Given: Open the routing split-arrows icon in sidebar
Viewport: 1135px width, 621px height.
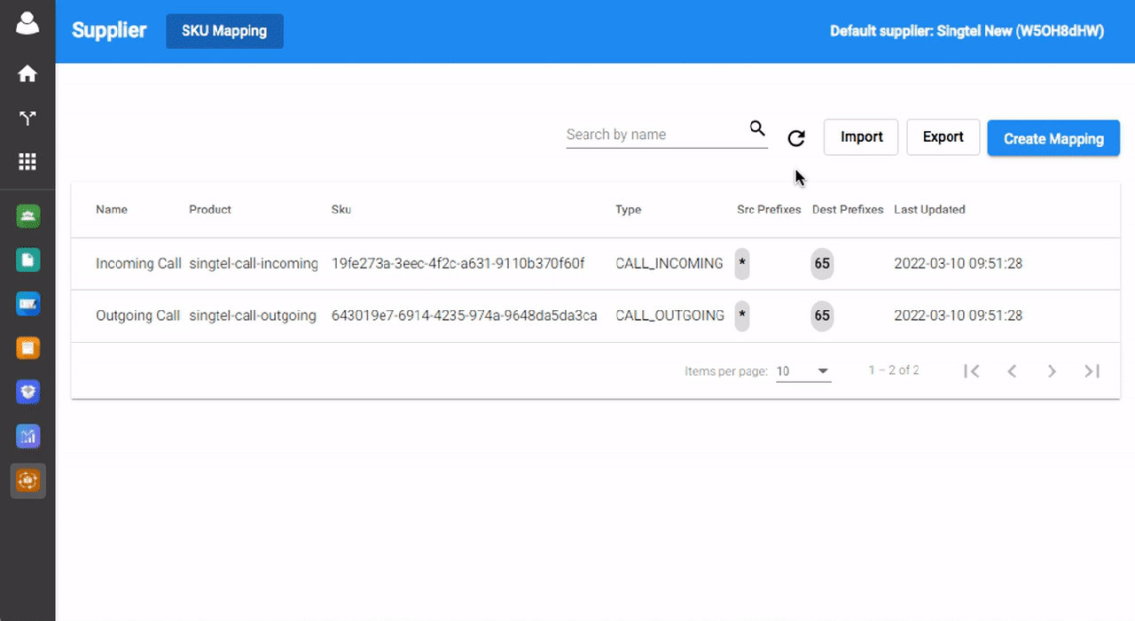Looking at the screenshot, I should (27, 118).
